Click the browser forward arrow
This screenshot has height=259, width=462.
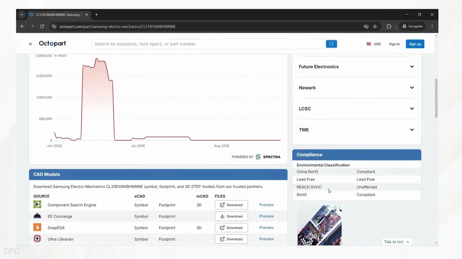click(x=32, y=26)
